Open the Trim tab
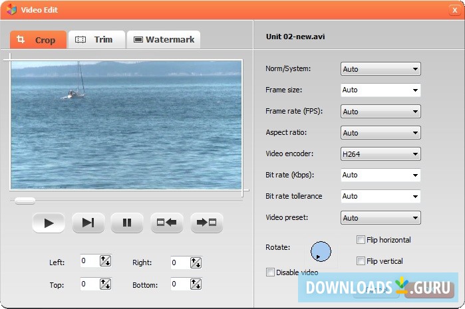The image size is (465, 309). (96, 40)
